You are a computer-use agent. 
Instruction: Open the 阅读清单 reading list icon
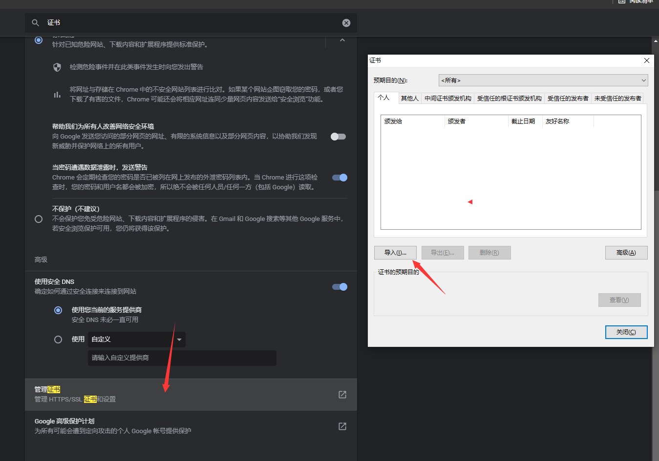pyautogui.click(x=621, y=2)
